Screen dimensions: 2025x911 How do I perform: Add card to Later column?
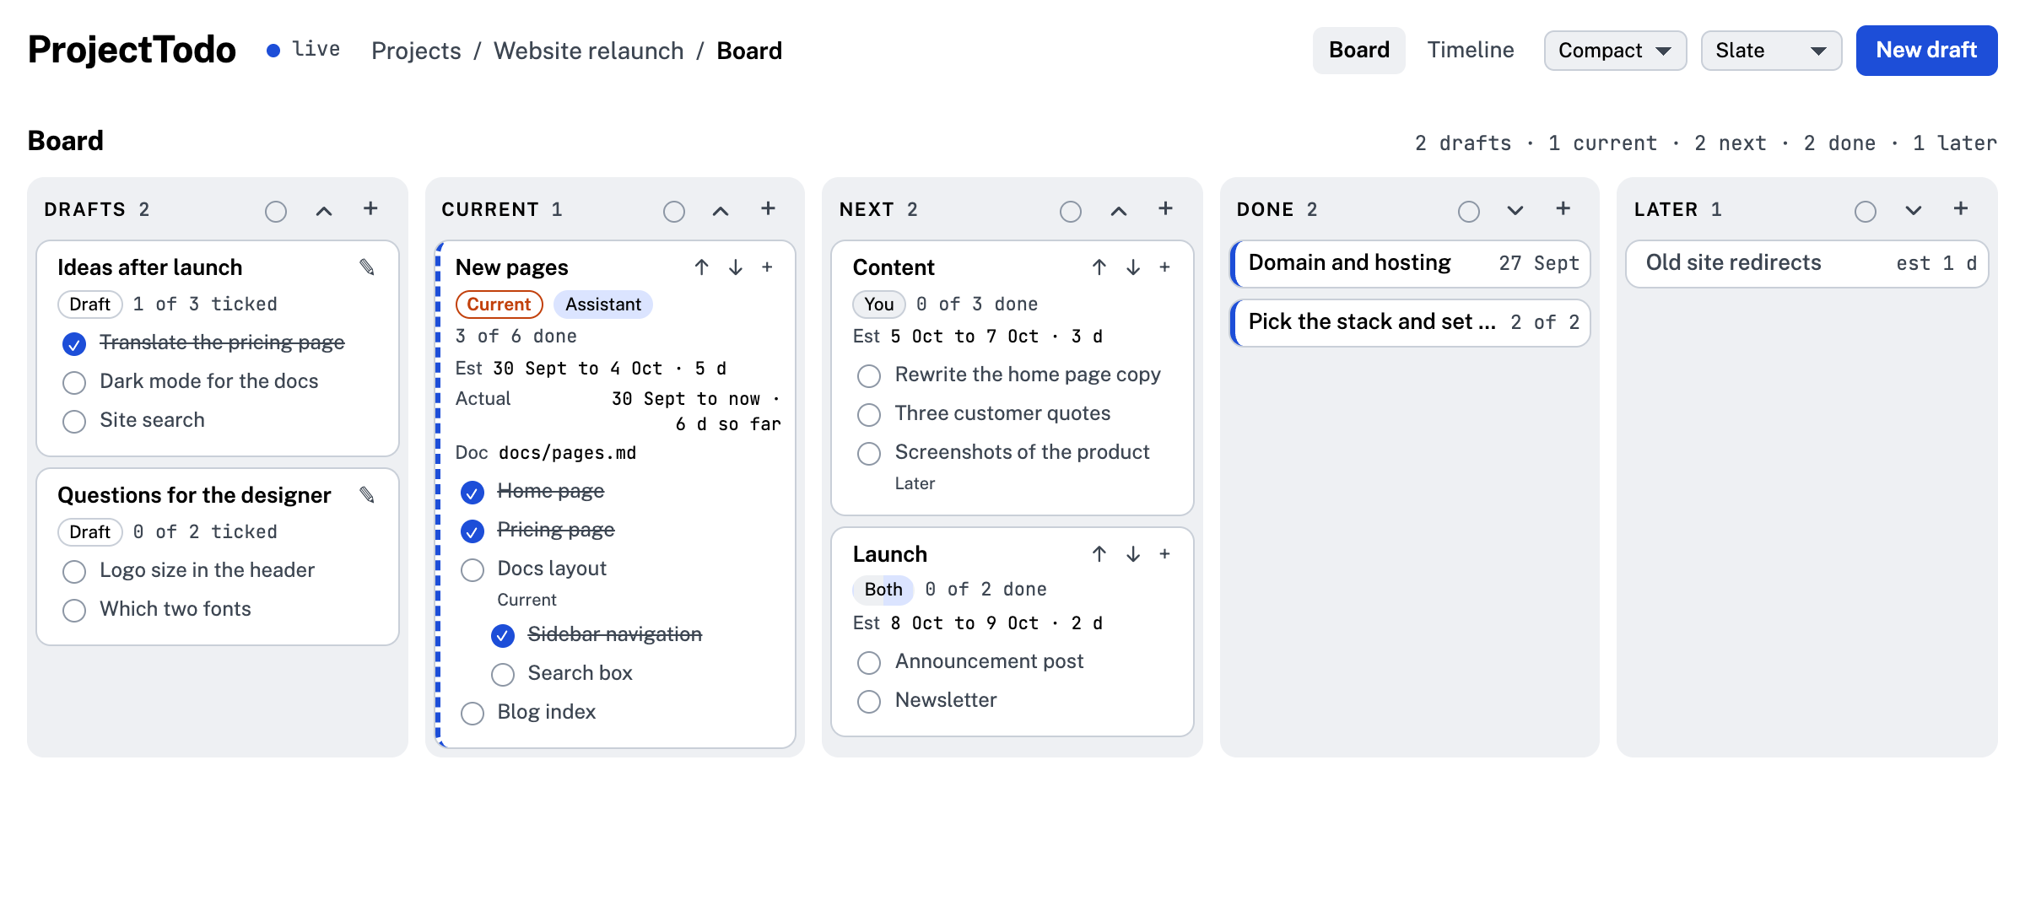coord(1961,208)
